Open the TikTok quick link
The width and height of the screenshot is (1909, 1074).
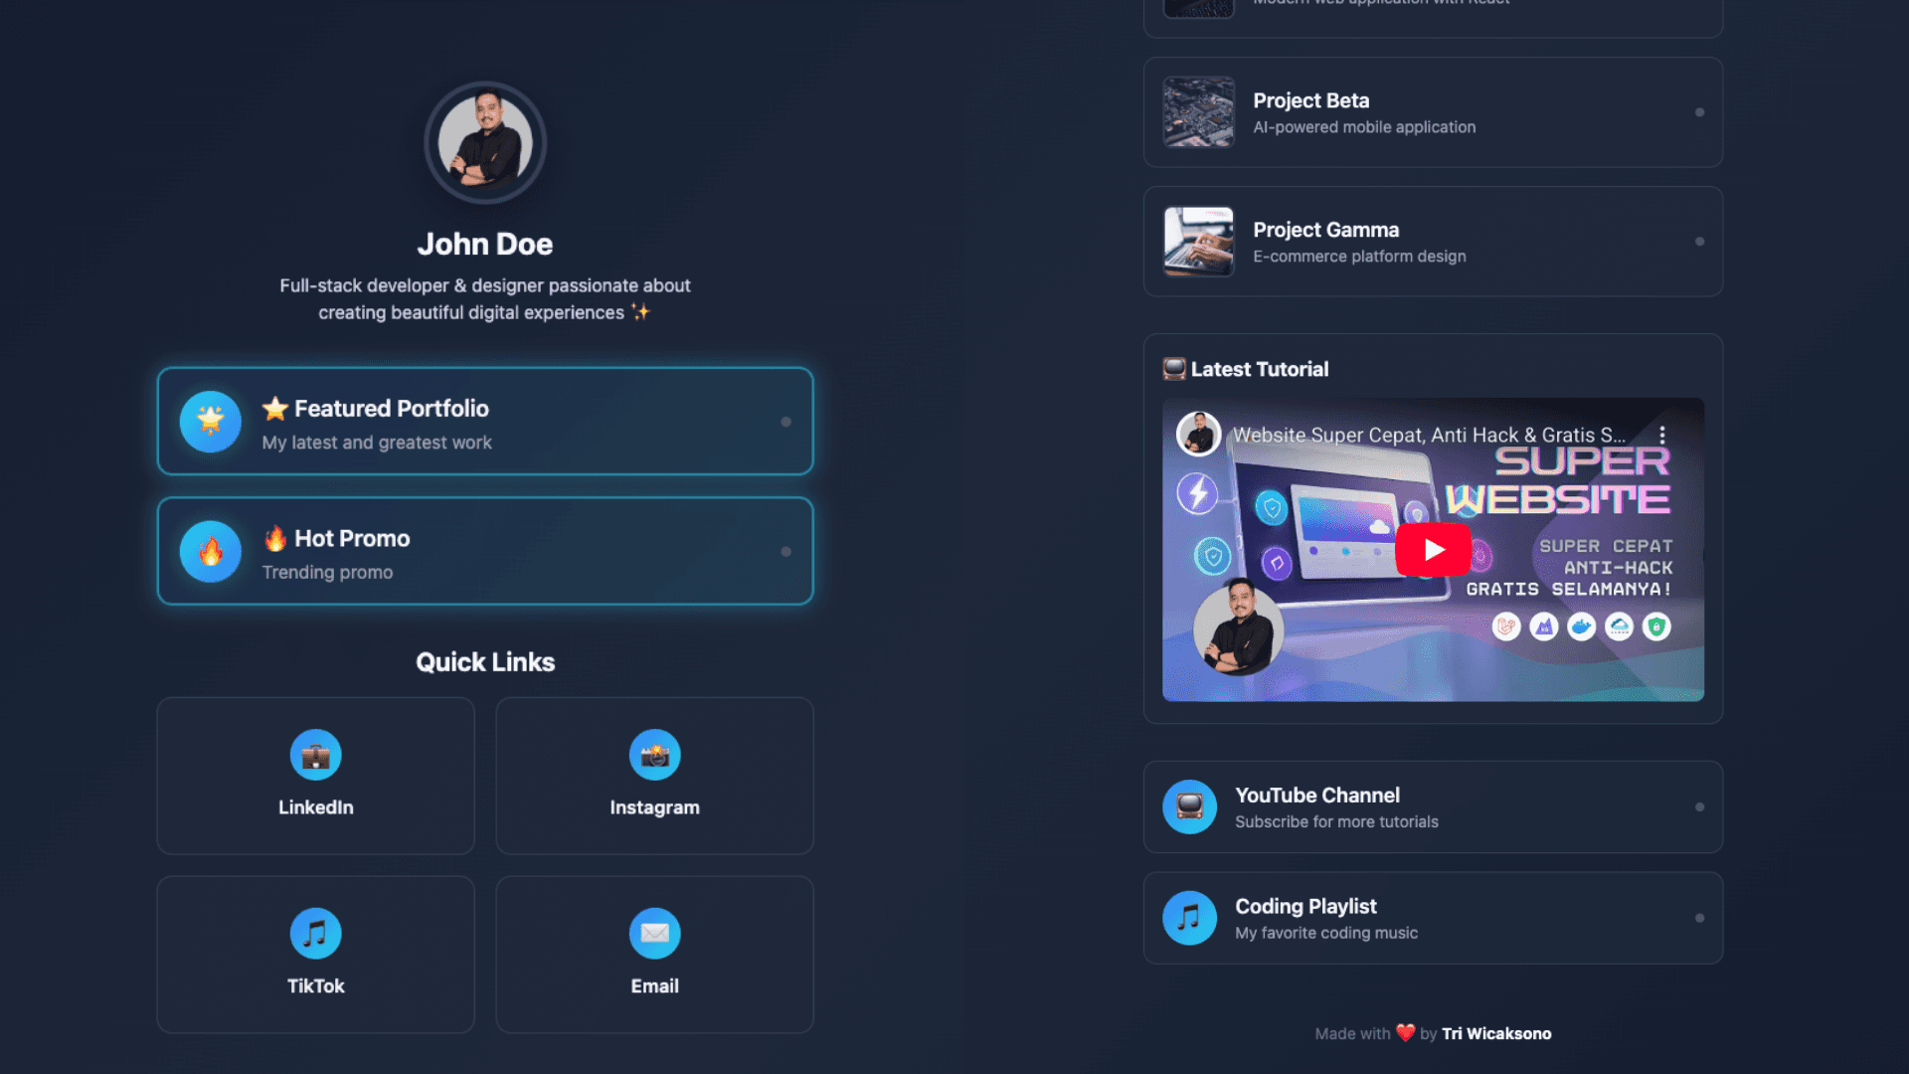click(316, 955)
